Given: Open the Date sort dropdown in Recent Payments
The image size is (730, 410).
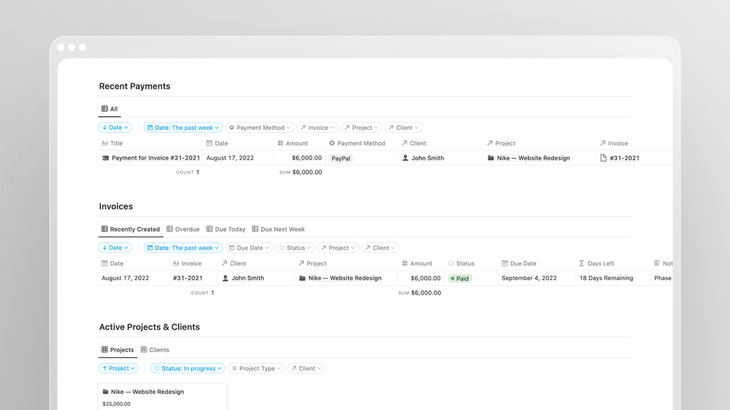Looking at the screenshot, I should click(115, 128).
